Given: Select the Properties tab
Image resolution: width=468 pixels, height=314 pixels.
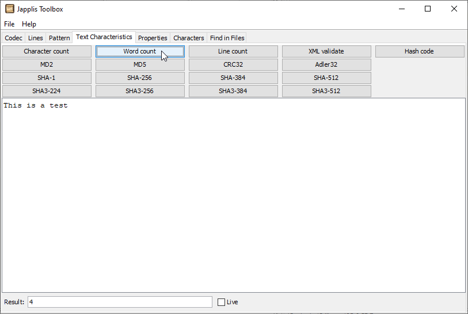Looking at the screenshot, I should coord(153,38).
